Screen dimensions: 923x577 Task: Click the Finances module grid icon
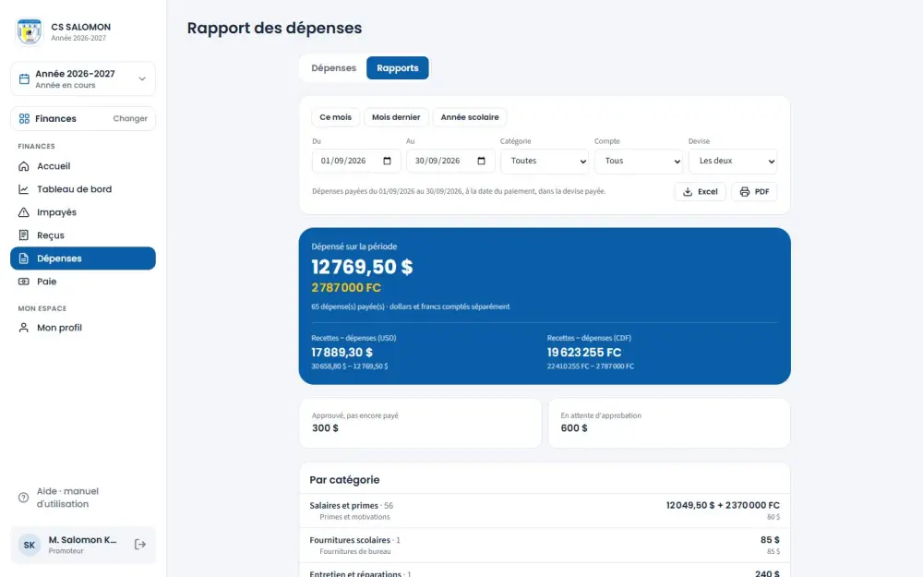pos(24,118)
